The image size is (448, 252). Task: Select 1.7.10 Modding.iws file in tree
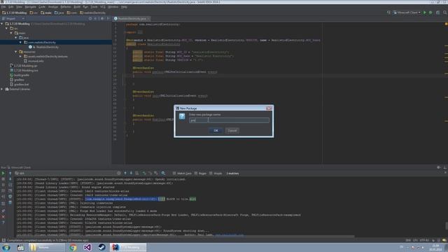pos(24,70)
